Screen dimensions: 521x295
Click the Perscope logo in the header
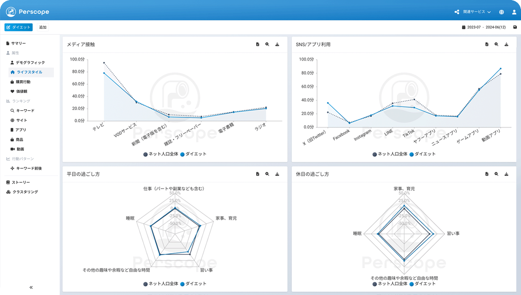27,12
